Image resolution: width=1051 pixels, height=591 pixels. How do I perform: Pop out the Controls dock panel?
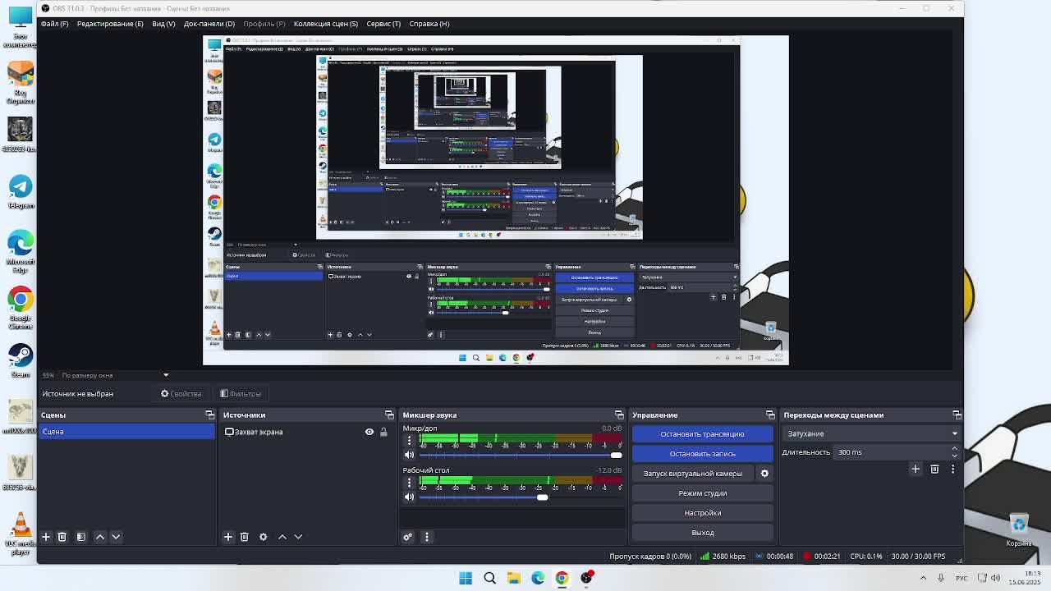[770, 415]
